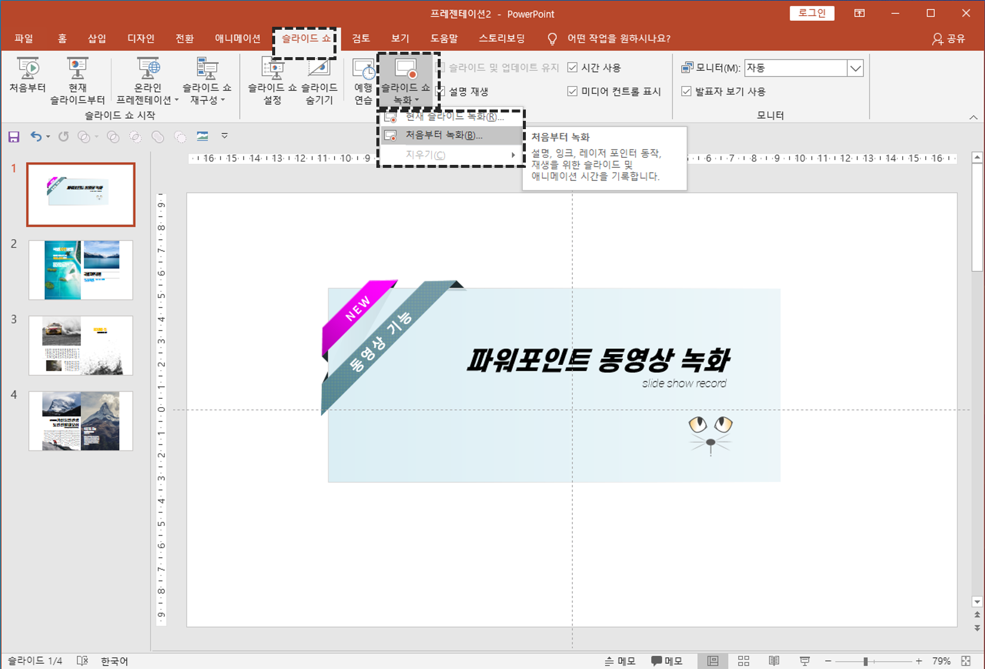The height and width of the screenshot is (669, 985).
Task: Toggle 시간 사용 checkbox
Action: click(572, 67)
